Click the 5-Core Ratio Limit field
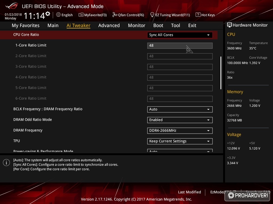Viewport: 273px width, 204px height. (180, 88)
